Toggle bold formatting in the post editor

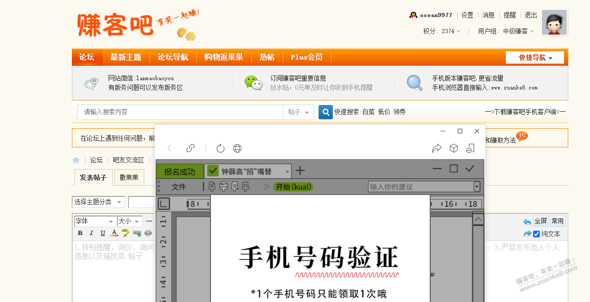80,233
